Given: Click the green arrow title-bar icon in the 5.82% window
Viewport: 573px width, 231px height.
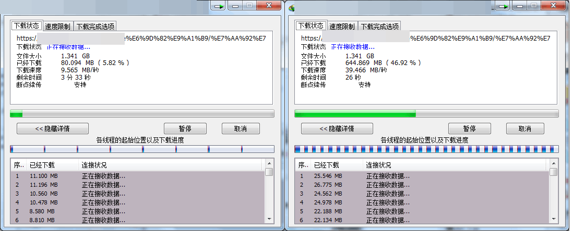Looking at the screenshot, I should pyautogui.click(x=219, y=6).
